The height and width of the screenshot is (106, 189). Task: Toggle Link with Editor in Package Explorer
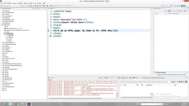pos(35,9)
